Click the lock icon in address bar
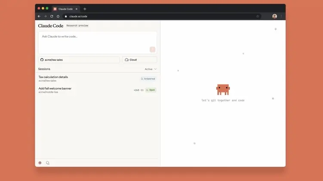This screenshot has width=323, height=181. 66,16
